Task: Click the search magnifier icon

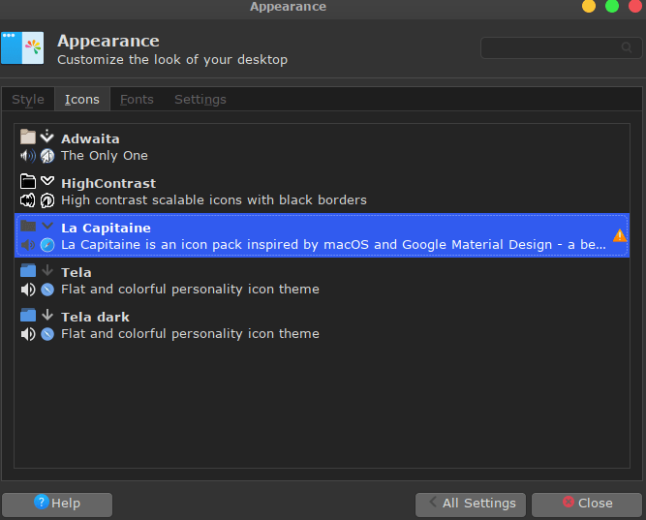Action: [x=627, y=47]
